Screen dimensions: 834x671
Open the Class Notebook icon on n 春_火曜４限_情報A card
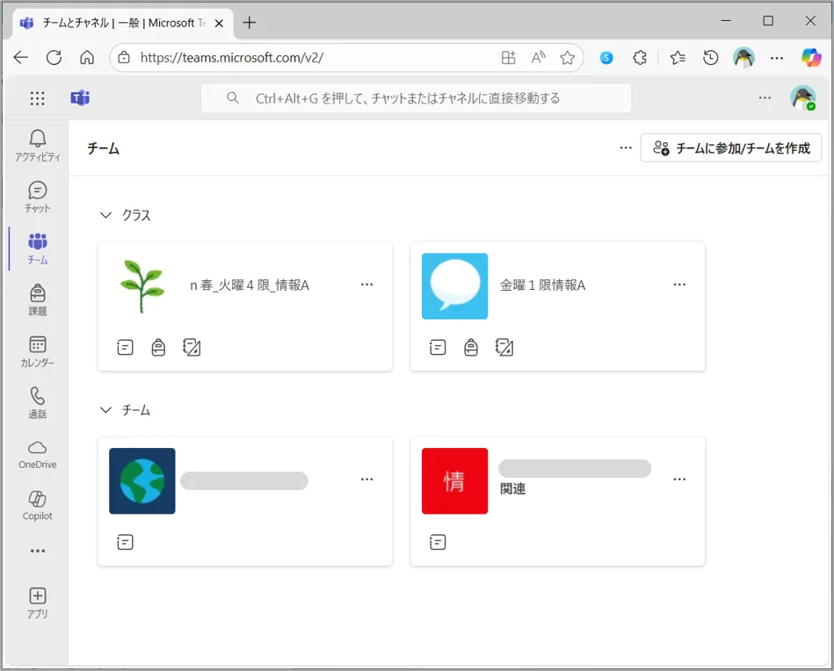[x=192, y=348]
